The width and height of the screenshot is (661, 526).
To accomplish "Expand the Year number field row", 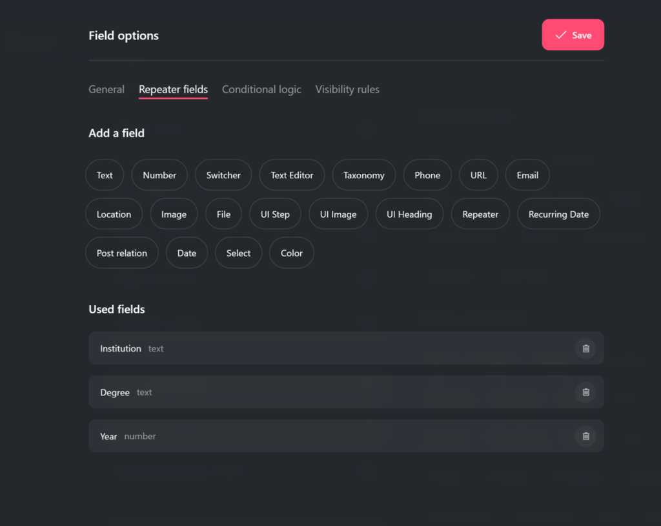I will point(323,436).
